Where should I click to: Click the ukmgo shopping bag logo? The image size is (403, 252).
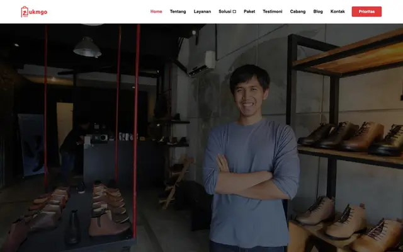pyautogui.click(x=34, y=12)
